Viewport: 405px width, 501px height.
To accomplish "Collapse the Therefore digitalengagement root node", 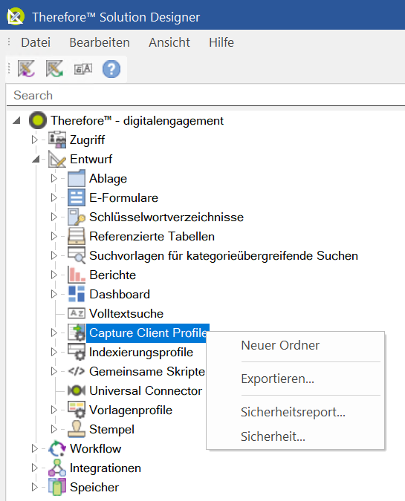I will point(16,121).
